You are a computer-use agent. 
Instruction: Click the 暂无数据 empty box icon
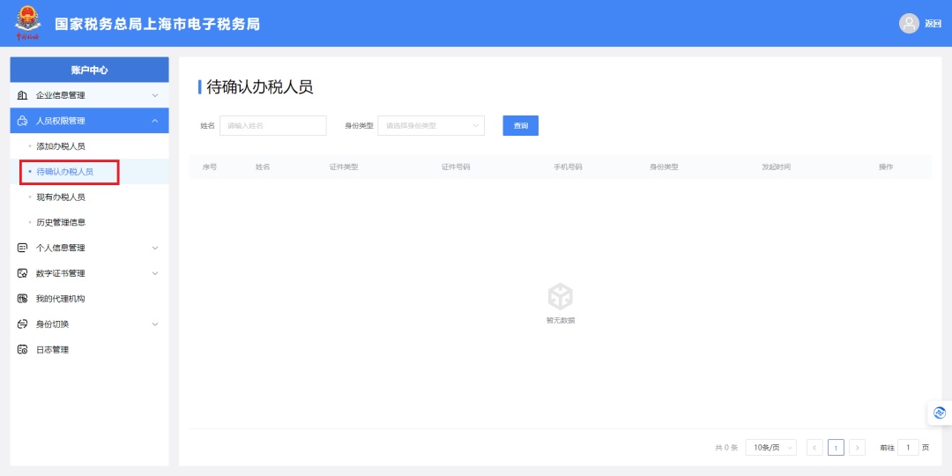560,297
